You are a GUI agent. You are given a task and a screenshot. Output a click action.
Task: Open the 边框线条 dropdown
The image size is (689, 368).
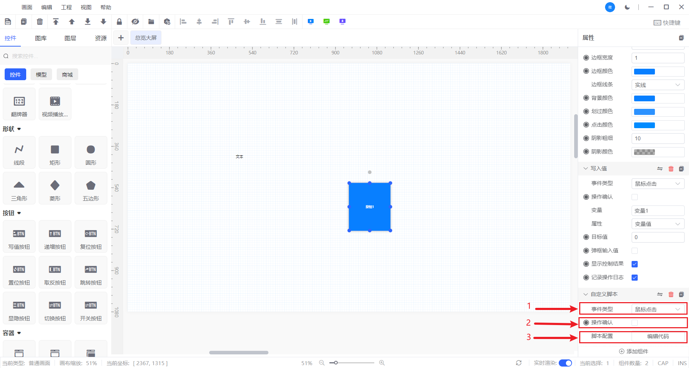(657, 85)
